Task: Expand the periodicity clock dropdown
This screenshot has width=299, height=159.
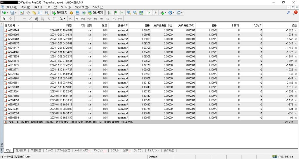Action: tap(174, 13)
